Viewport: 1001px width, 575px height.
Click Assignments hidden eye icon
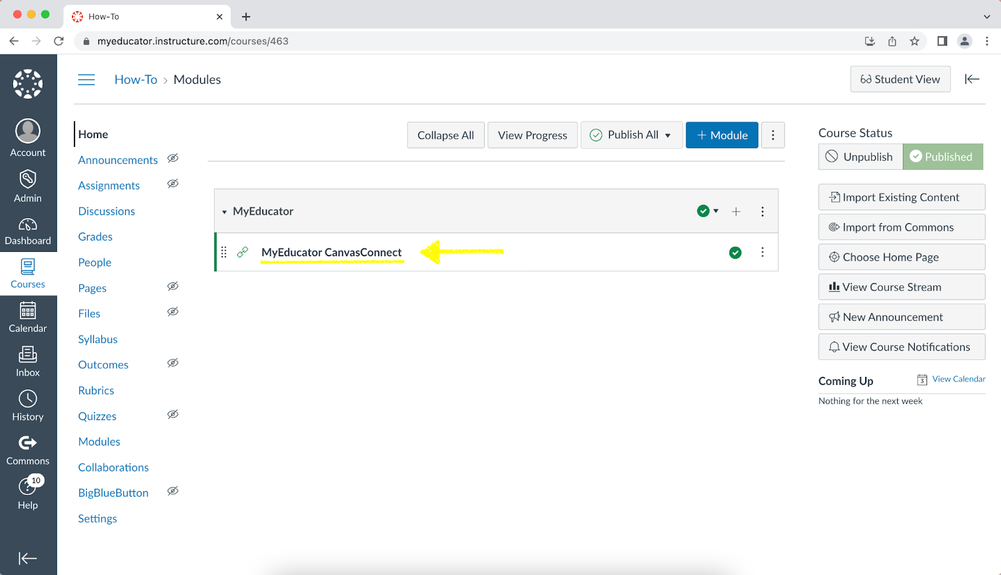click(x=173, y=184)
